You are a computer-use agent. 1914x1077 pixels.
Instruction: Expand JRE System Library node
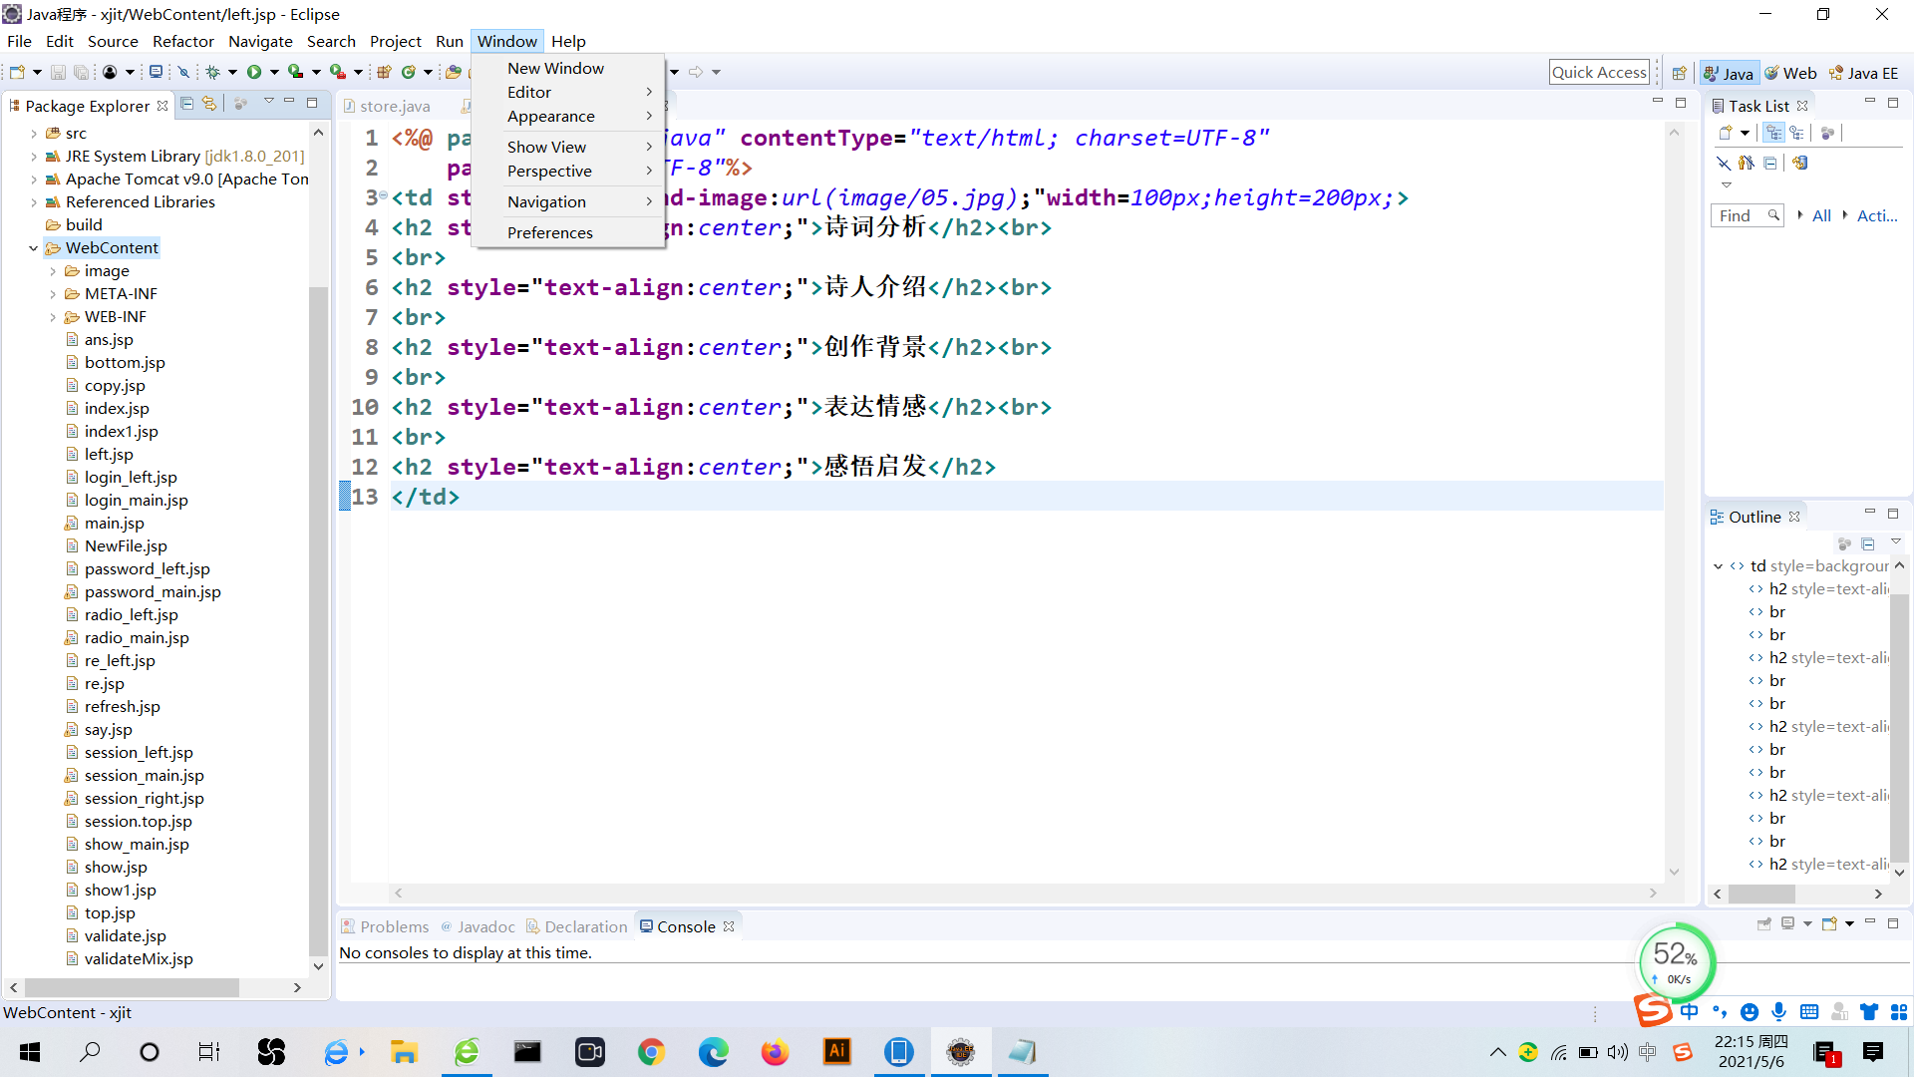point(34,156)
